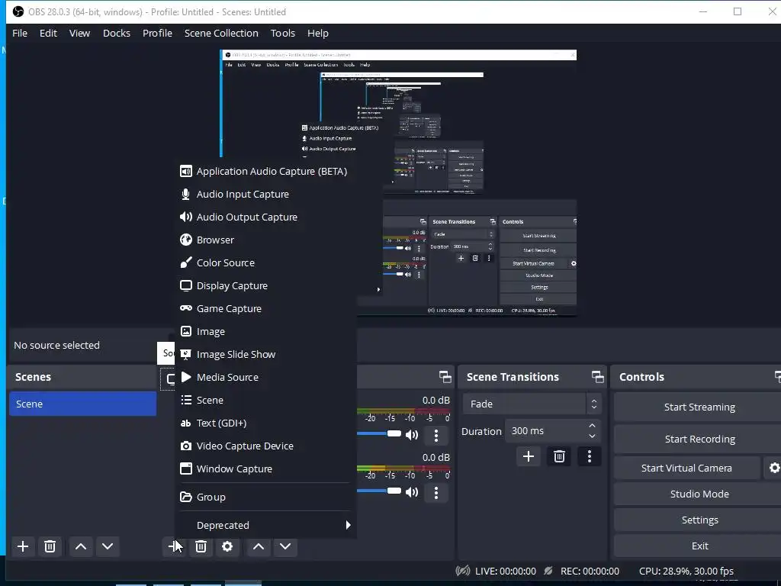
Task: Add a Text (GDI+) source
Action: (x=265, y=423)
